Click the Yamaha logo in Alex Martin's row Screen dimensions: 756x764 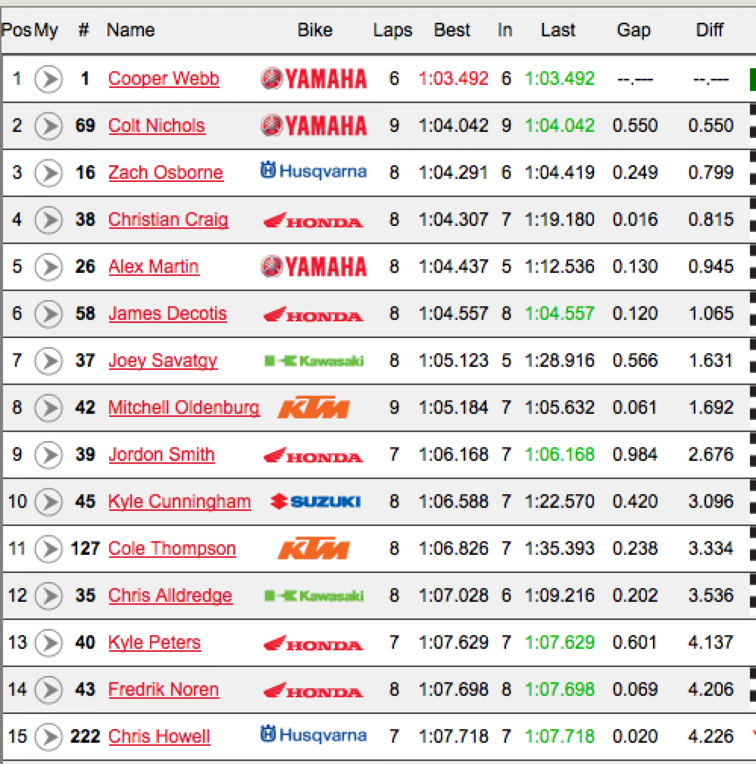314,266
